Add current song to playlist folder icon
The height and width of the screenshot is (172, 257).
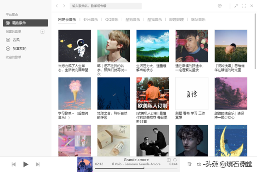pyautogui.click(x=169, y=160)
